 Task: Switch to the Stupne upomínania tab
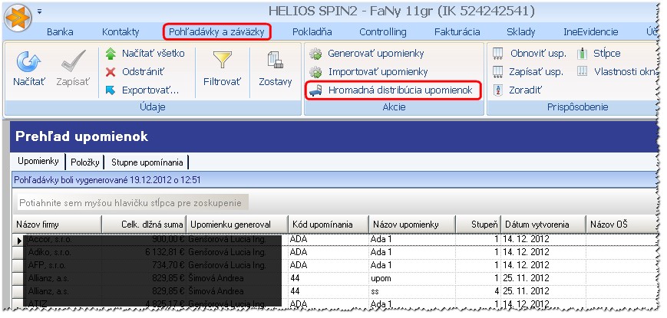(147, 162)
